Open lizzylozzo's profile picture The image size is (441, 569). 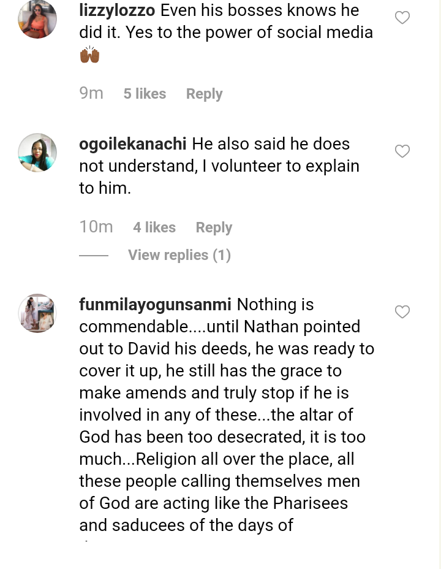point(37,20)
